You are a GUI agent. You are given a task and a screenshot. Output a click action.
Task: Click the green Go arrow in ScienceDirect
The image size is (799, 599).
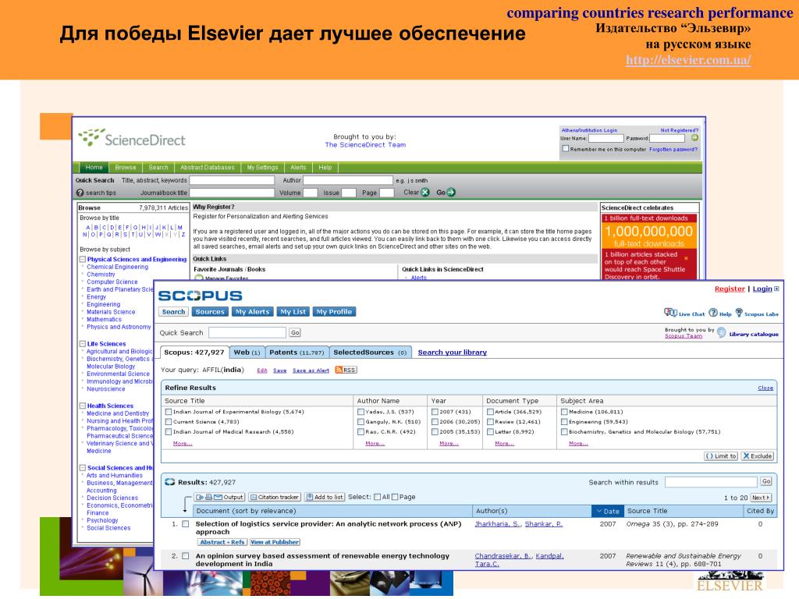click(451, 193)
